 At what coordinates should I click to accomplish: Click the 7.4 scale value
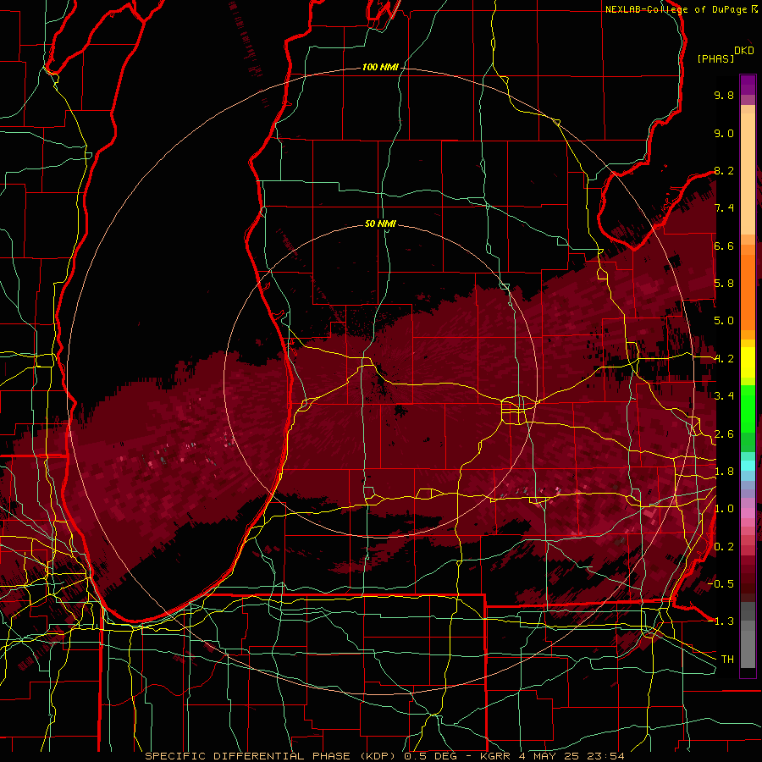point(724,208)
